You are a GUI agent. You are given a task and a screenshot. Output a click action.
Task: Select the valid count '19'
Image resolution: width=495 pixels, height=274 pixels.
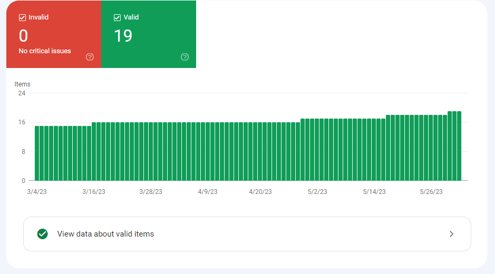123,36
